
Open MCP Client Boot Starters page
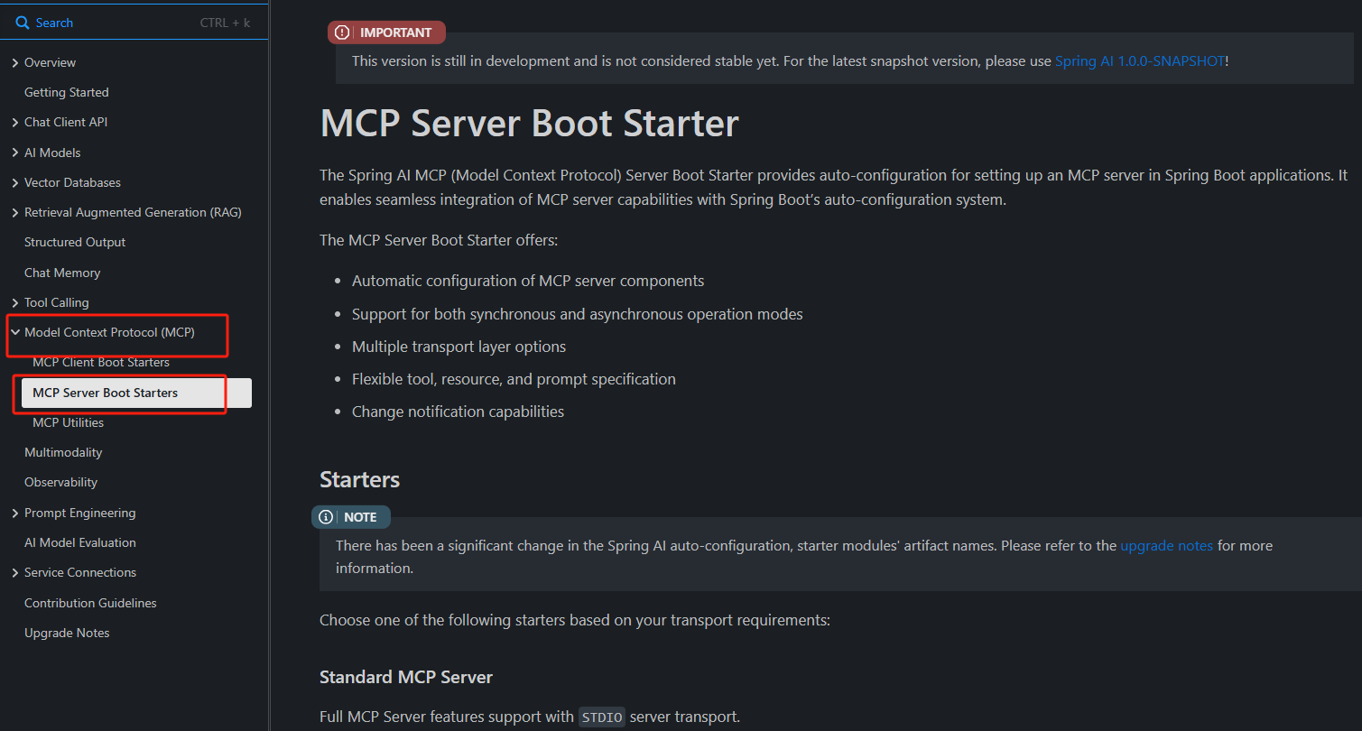(101, 362)
